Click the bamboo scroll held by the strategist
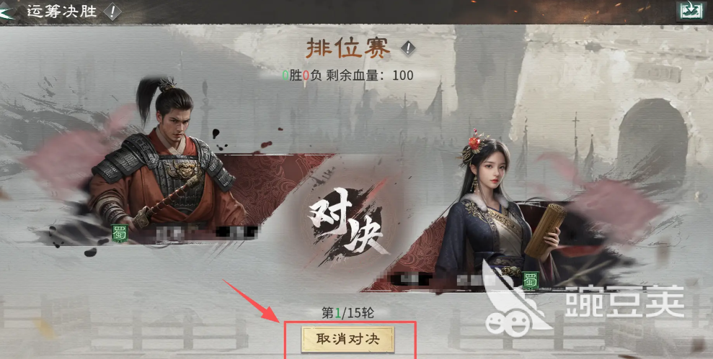Image resolution: width=713 pixels, height=359 pixels. [546, 230]
